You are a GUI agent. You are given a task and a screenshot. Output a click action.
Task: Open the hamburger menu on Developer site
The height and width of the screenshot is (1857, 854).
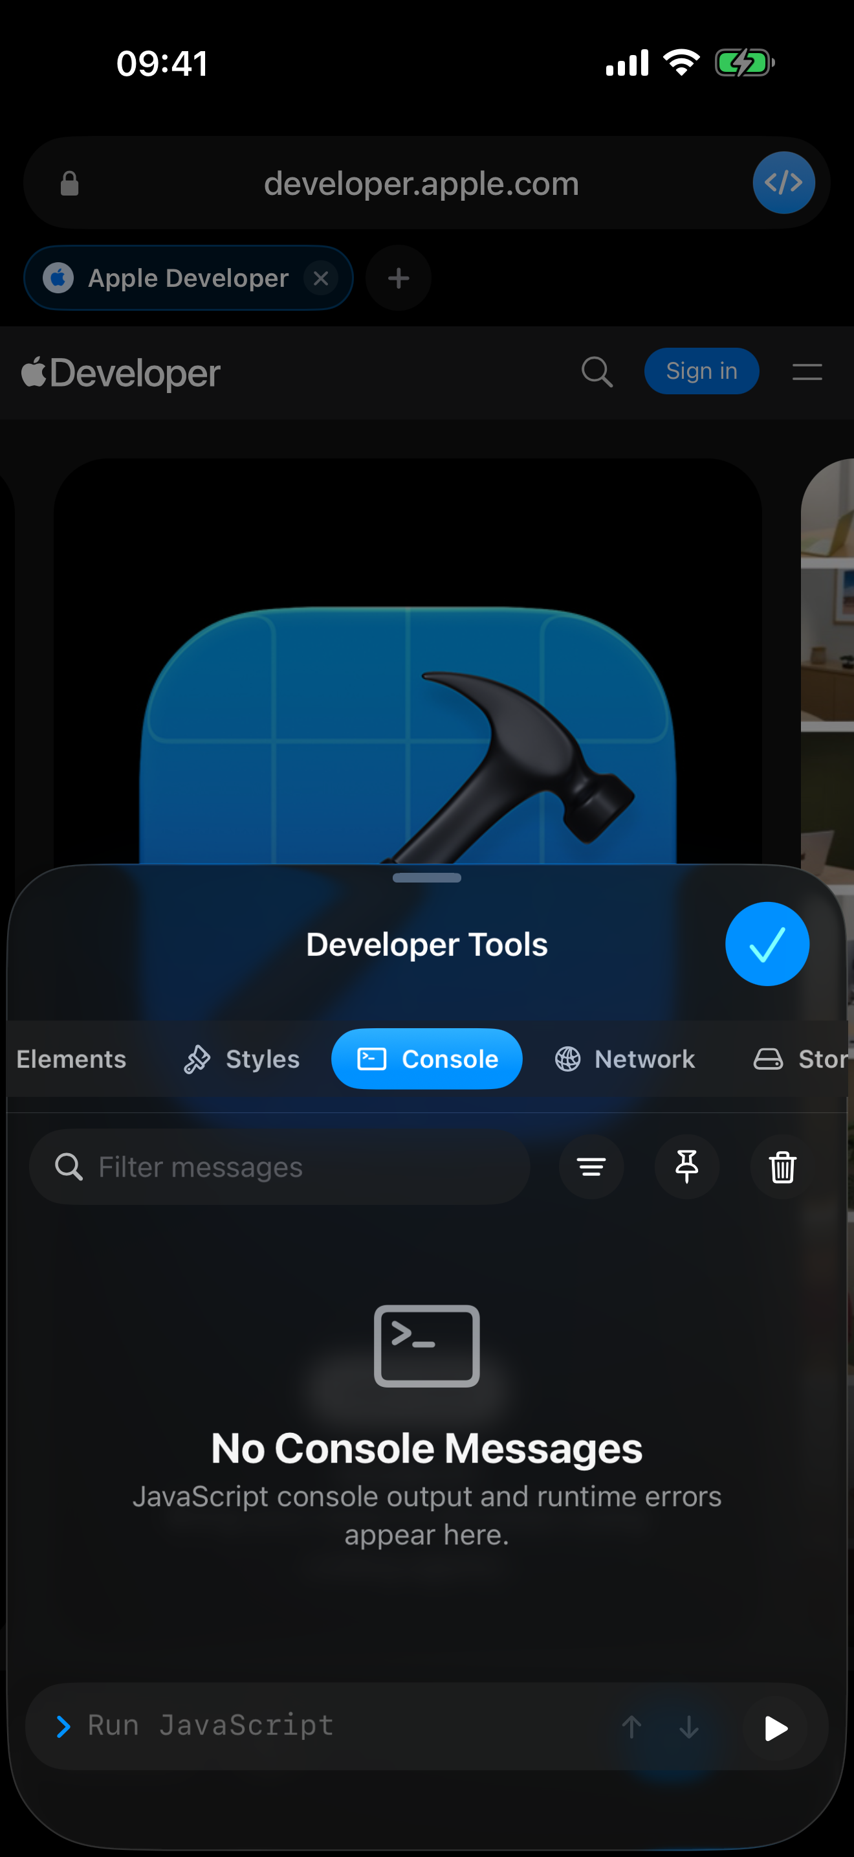click(x=807, y=372)
